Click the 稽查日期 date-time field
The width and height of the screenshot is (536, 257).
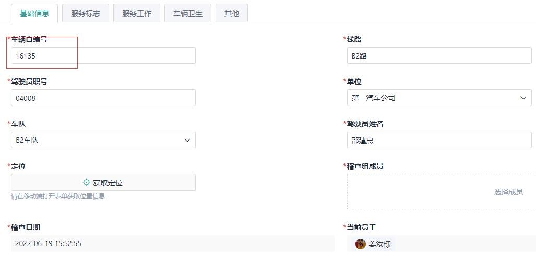tap(172, 243)
